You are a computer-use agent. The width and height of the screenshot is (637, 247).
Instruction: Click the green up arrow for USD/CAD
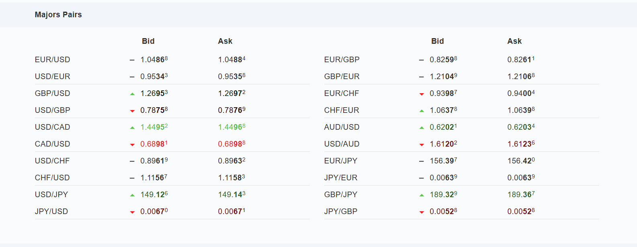coord(132,127)
